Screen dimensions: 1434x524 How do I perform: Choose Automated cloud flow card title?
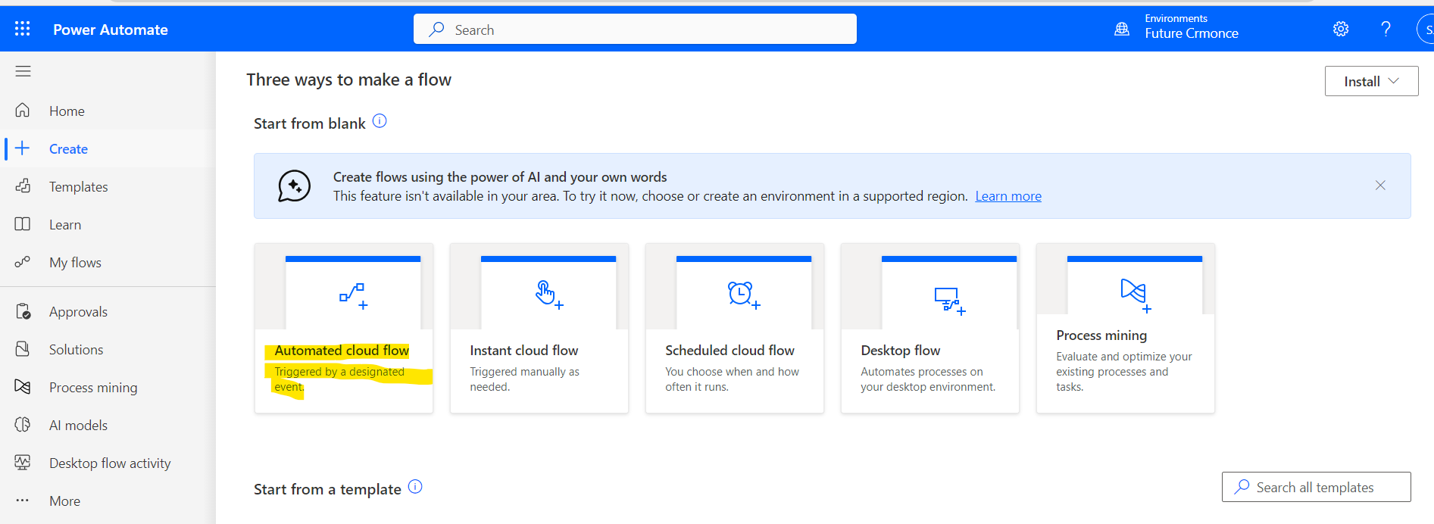point(342,350)
